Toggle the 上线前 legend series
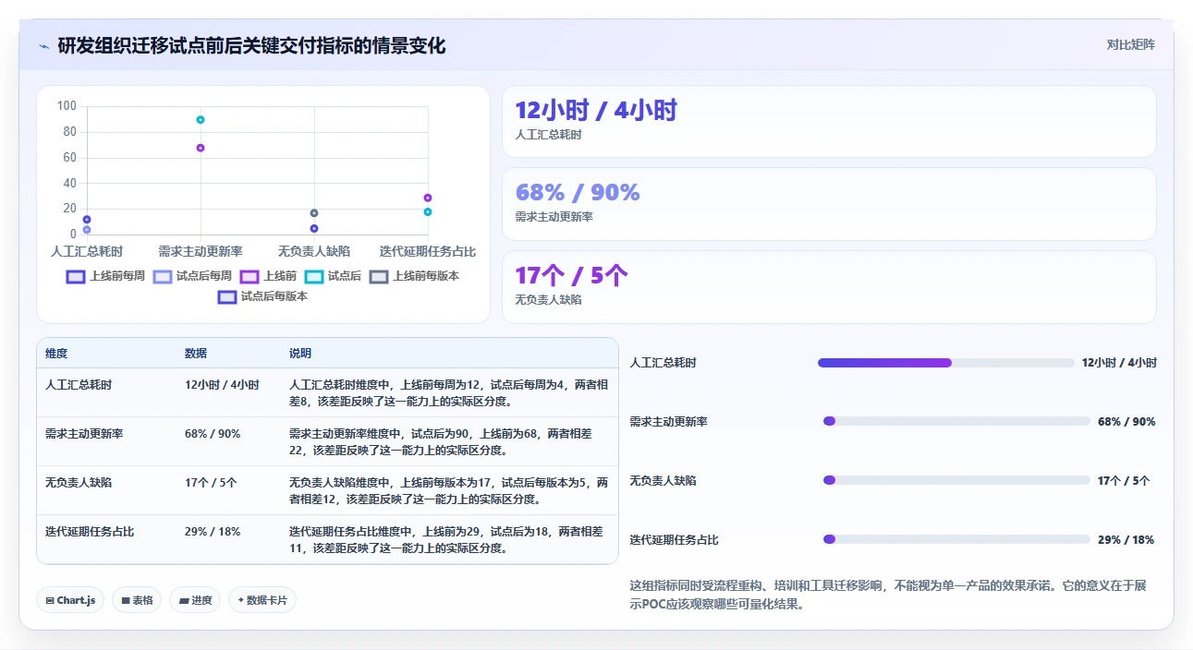 (268, 276)
